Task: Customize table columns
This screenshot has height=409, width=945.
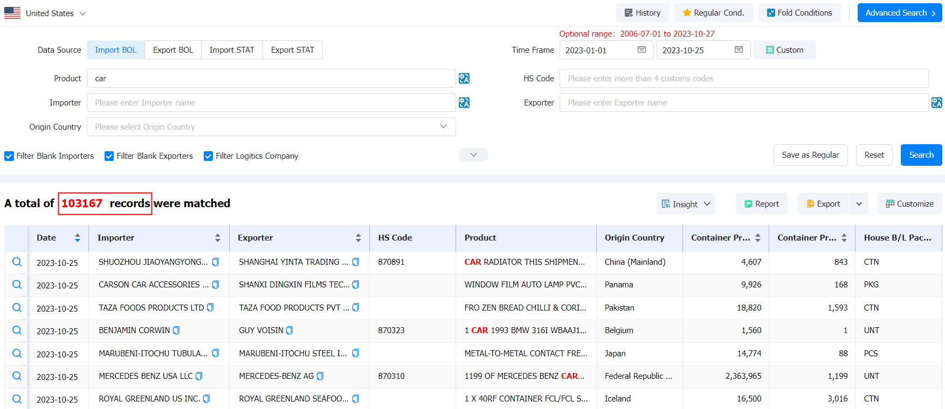Action: click(910, 204)
